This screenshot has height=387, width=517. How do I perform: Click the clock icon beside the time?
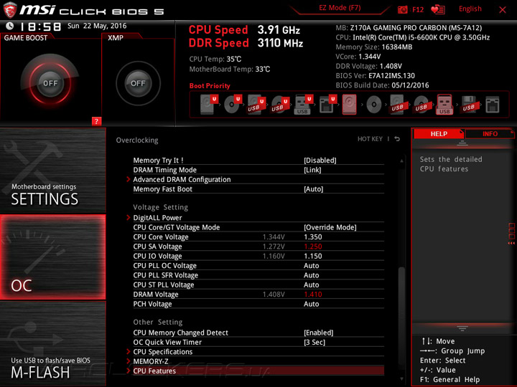[10, 26]
